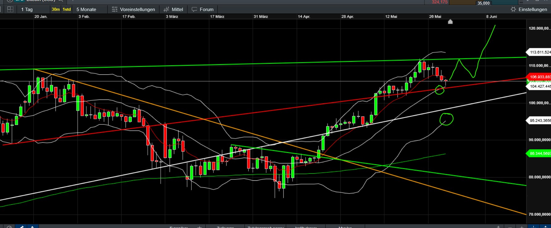Viewport: 551px width, 228px height.
Task: Click the 113.611,524 price label
Action: pos(539,52)
